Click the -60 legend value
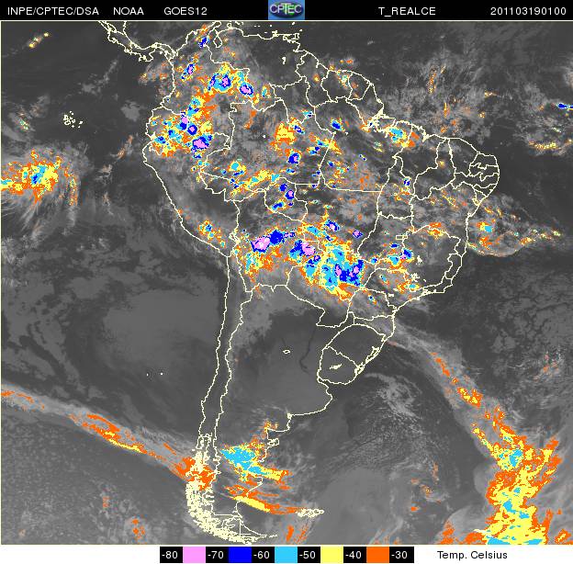This screenshot has height=564, width=573. [x=263, y=555]
